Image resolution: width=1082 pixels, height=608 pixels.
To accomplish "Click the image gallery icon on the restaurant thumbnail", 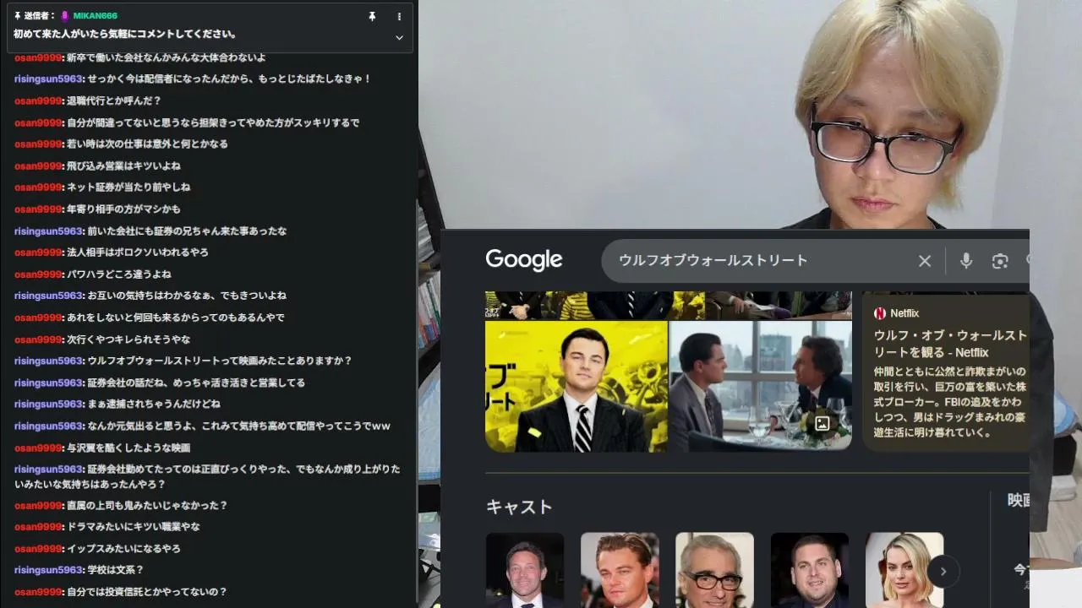I will pyautogui.click(x=822, y=424).
